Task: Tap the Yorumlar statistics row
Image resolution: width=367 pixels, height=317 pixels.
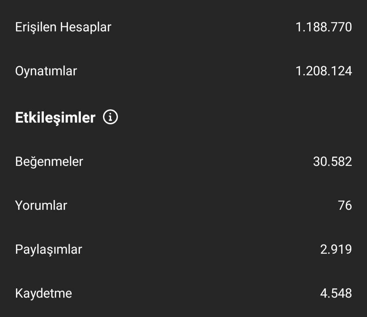Action: click(183, 205)
